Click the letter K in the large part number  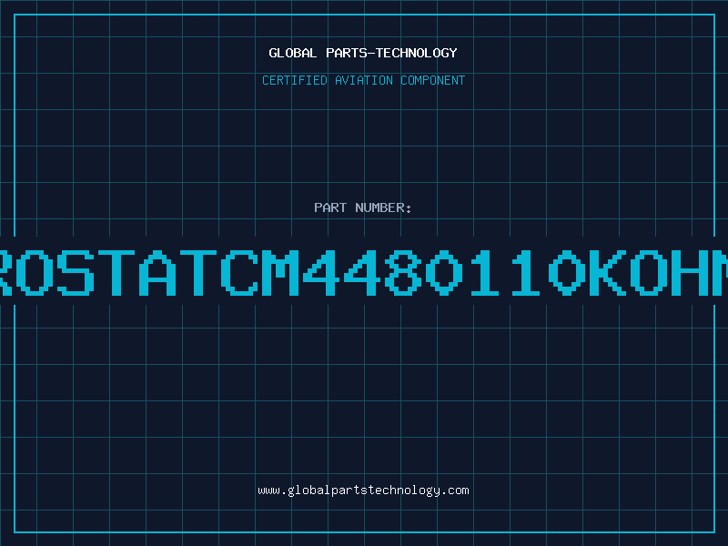click(x=608, y=272)
